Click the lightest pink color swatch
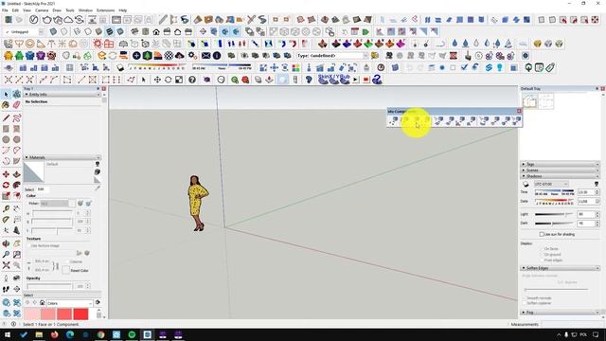Viewport: 606px width, 341px height. (x=31, y=314)
